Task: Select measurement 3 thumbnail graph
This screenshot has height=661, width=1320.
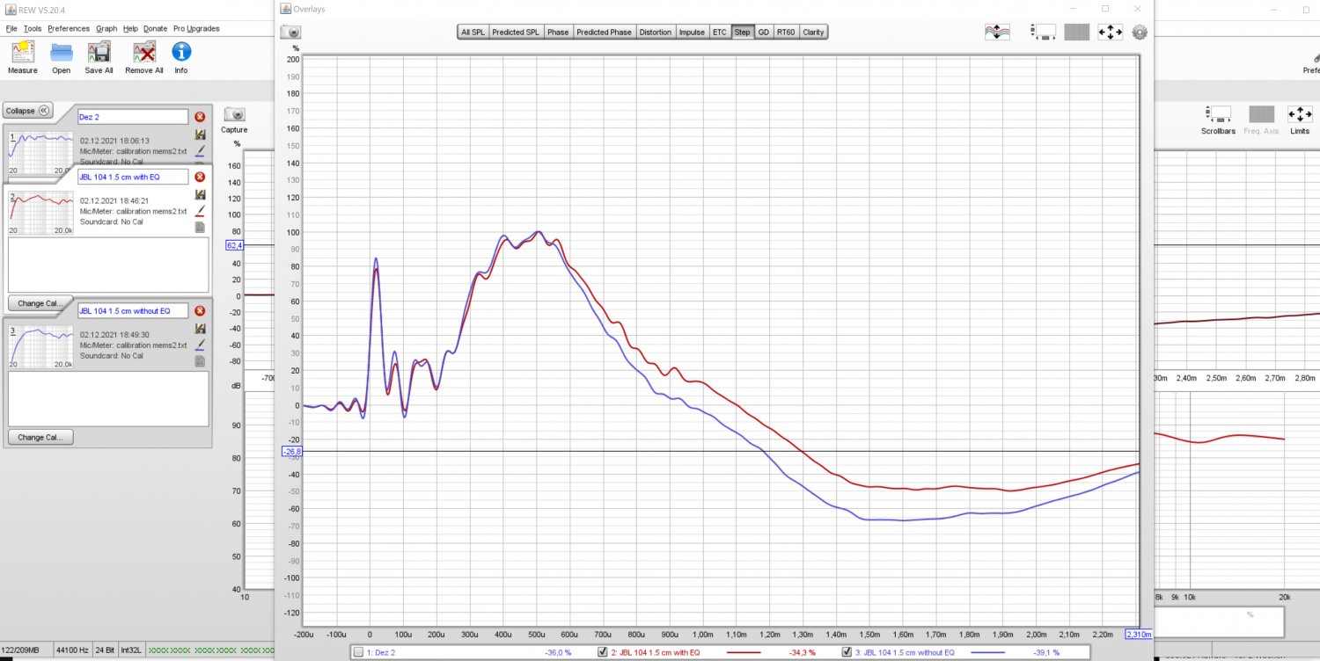Action: [41, 345]
